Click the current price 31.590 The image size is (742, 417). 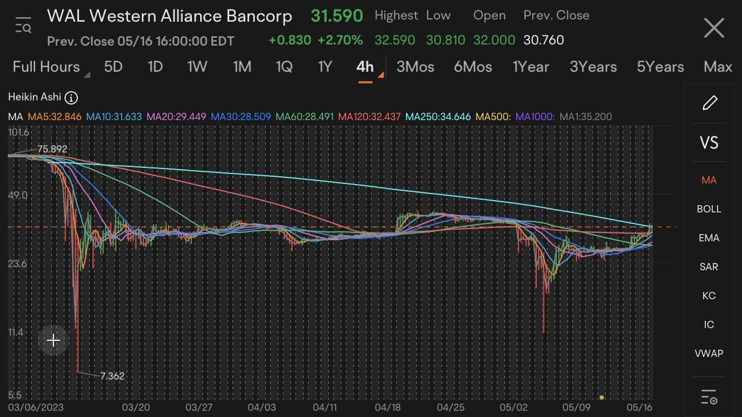pyautogui.click(x=337, y=16)
